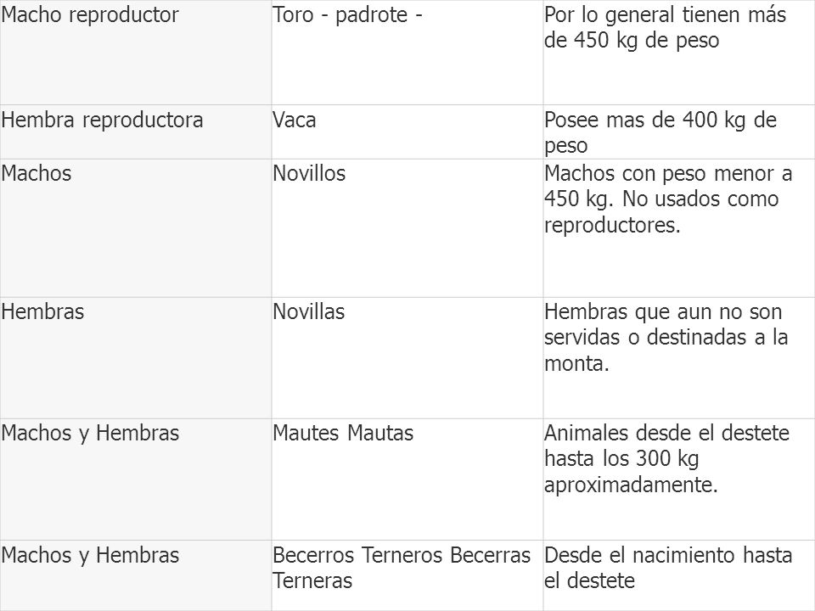This screenshot has width=815, height=611.
Task: Click the word 'aproximadamente.'
Action: (x=631, y=485)
